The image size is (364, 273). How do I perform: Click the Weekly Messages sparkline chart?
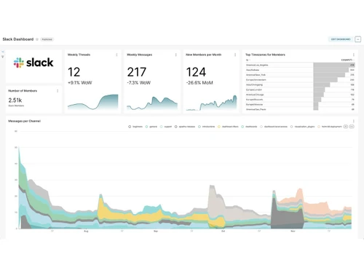point(152,103)
